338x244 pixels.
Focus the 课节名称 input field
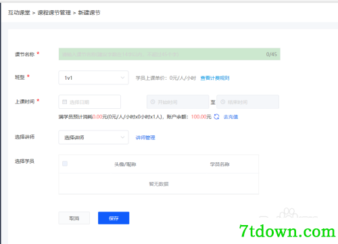pos(170,54)
